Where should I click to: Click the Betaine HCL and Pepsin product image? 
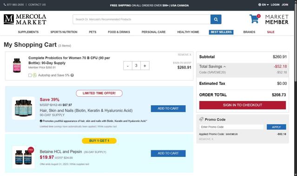tap(24, 157)
